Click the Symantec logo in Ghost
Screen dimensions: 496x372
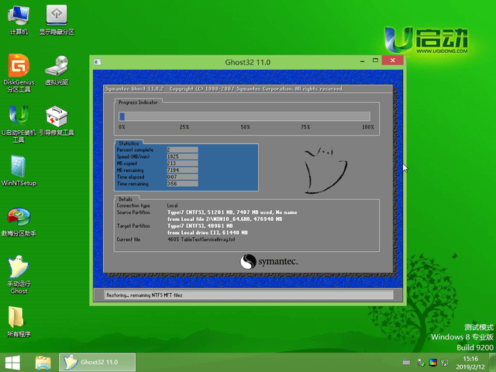267,263
